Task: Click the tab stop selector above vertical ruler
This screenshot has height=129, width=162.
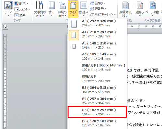Action: (5, 27)
